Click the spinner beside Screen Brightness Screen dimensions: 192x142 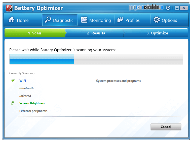(13, 103)
